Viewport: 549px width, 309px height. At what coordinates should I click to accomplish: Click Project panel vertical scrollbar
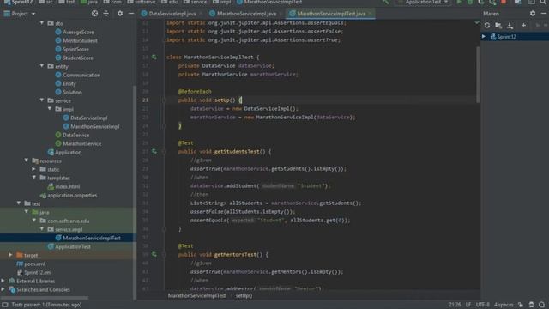135,192
